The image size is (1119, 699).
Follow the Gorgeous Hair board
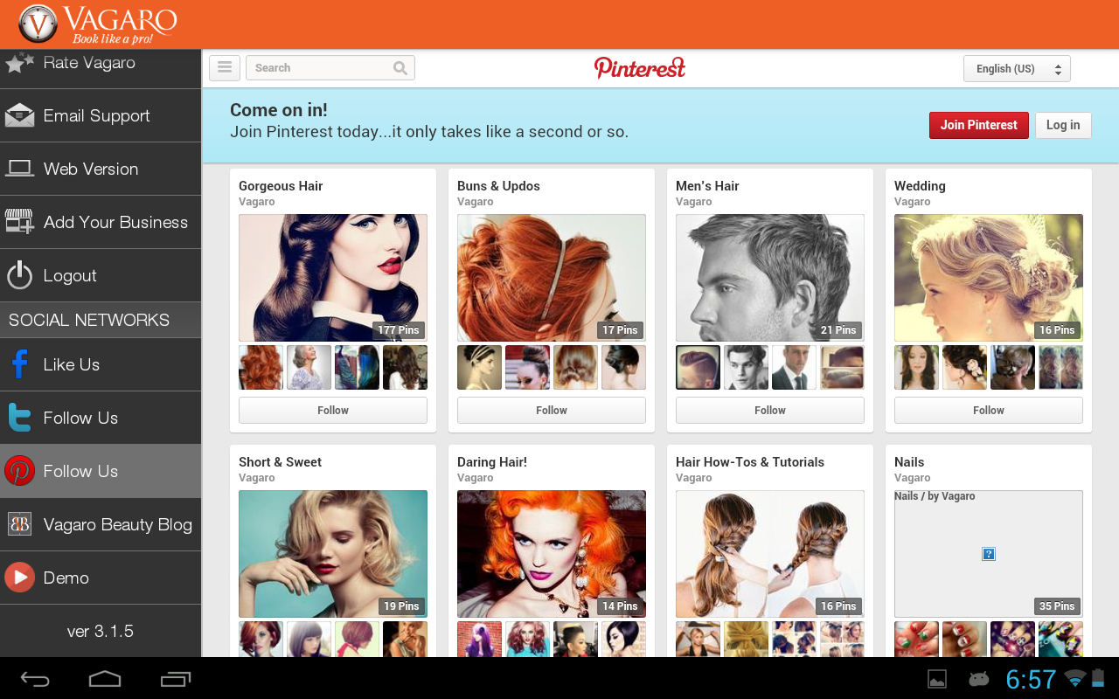click(x=333, y=410)
